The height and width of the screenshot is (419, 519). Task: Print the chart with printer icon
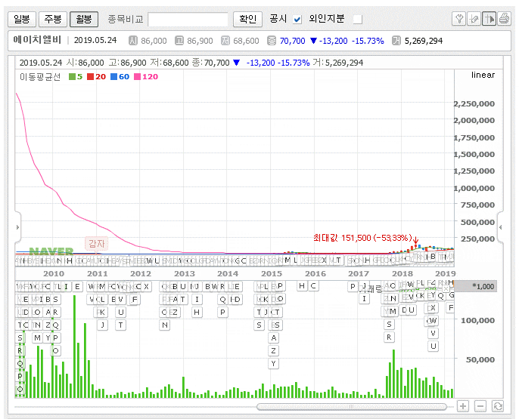pos(504,19)
